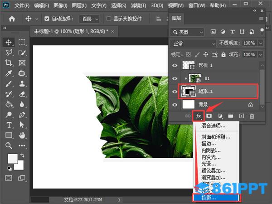Enable the 显示变换控件 checkbox
Screen dimensions: 272x204
[x=109, y=19]
